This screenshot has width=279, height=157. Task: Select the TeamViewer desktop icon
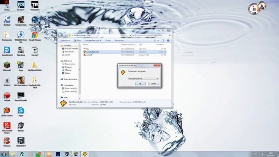(x=7, y=51)
